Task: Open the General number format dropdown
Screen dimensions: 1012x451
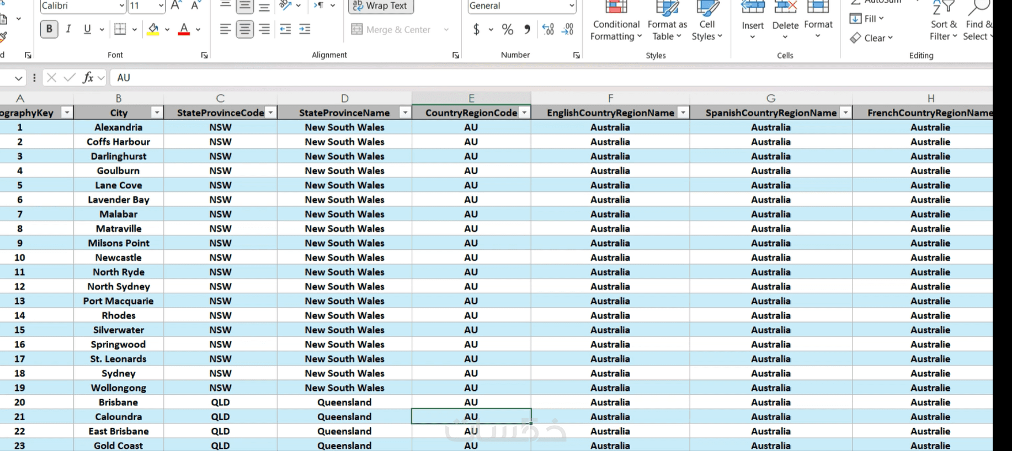Action: point(572,6)
